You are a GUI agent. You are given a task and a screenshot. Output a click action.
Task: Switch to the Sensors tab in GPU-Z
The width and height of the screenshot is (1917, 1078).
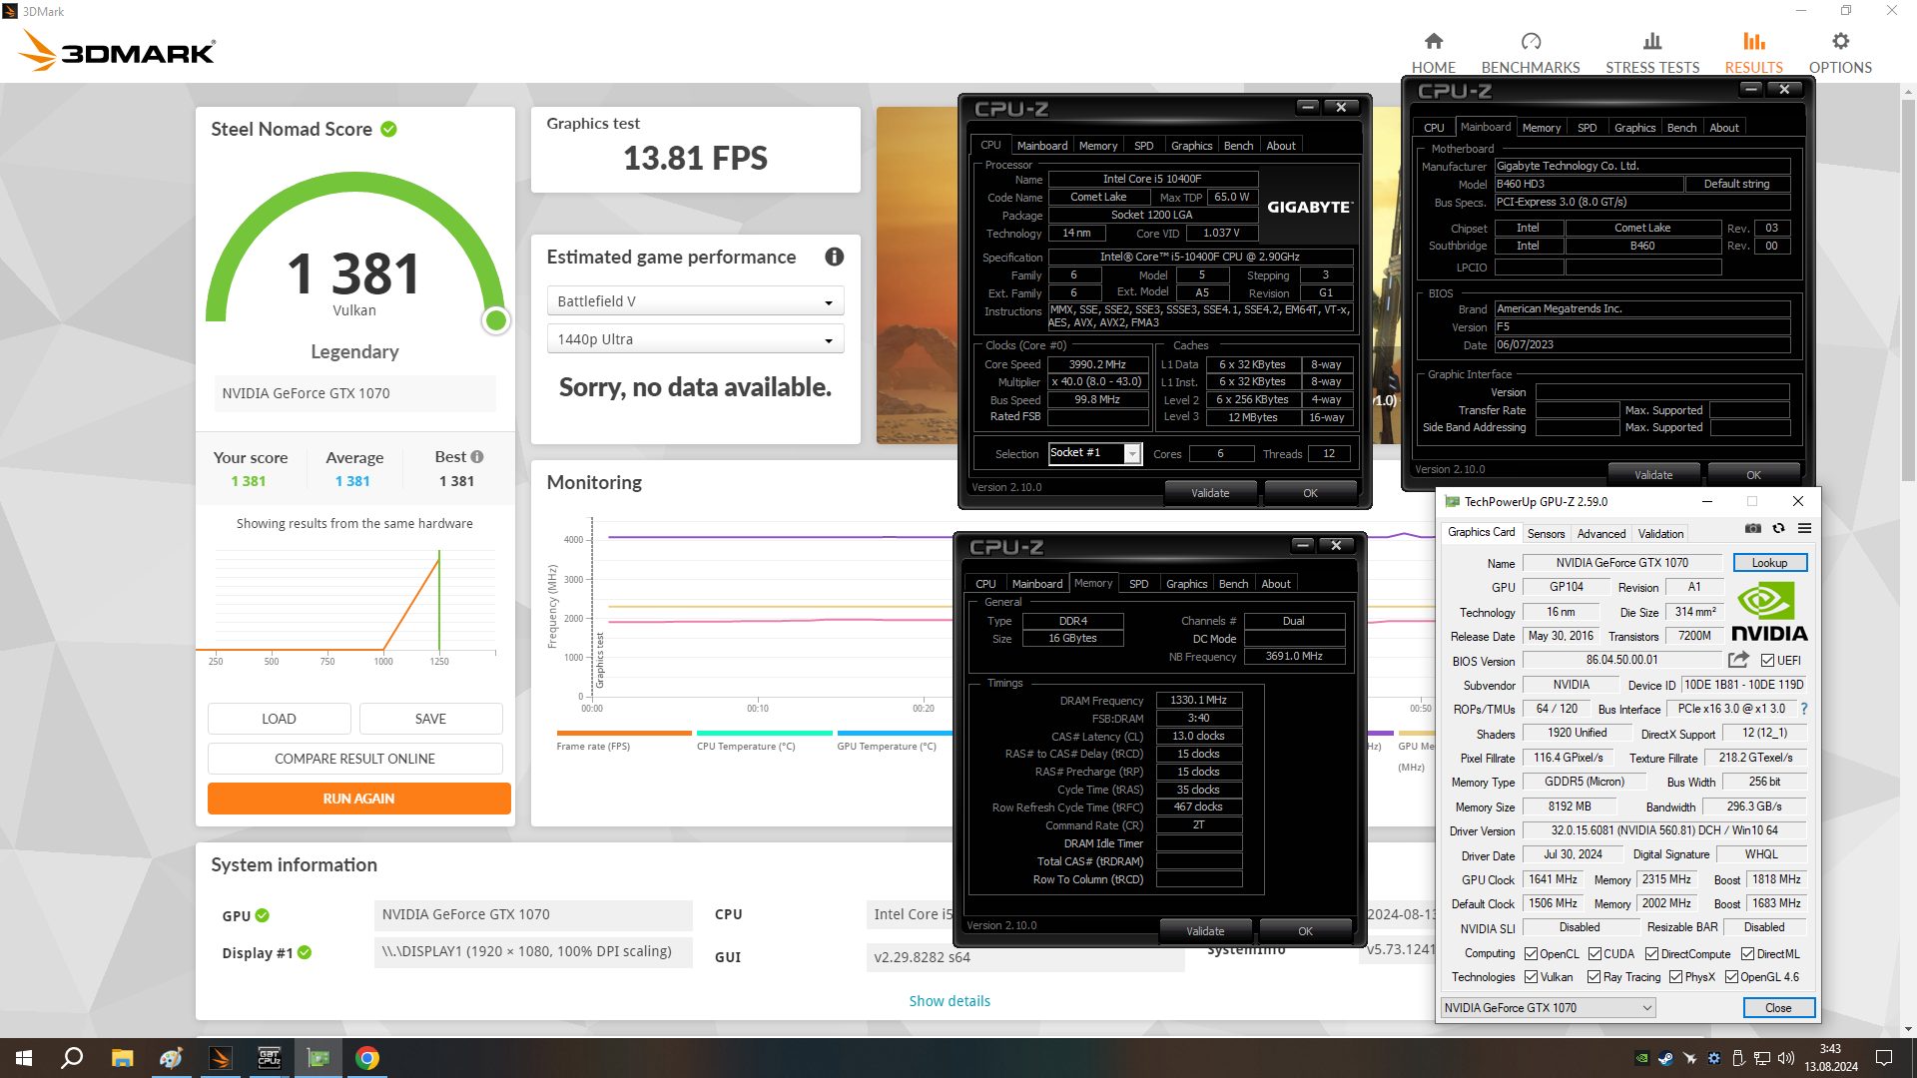pos(1546,534)
